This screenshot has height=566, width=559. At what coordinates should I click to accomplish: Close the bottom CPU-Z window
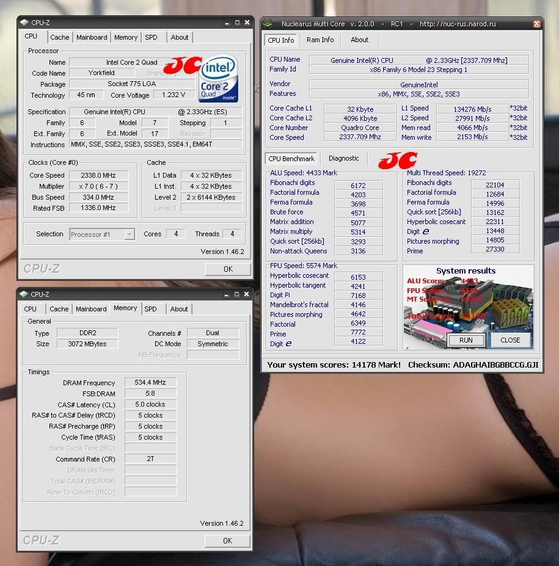[x=247, y=294]
